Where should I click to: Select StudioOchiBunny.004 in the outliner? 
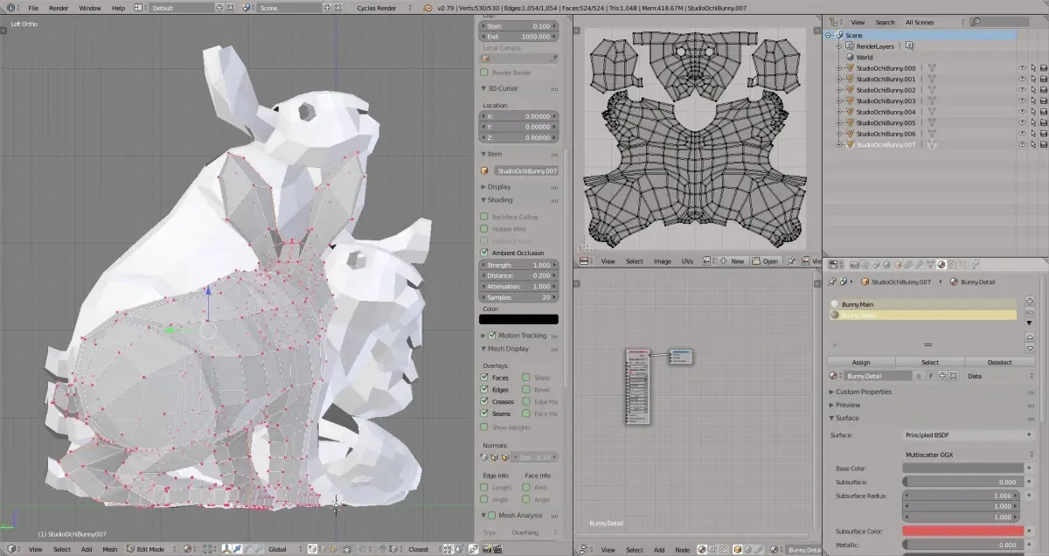(x=886, y=112)
